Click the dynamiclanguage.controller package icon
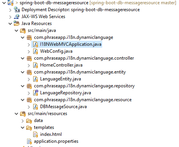The image size is (179, 147). pos(29,58)
